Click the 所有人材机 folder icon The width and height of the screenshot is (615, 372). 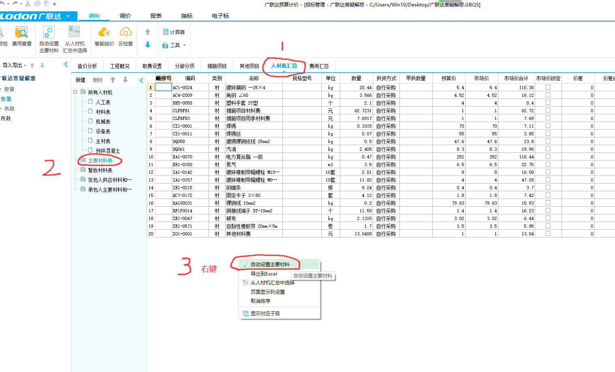pyautogui.click(x=83, y=92)
